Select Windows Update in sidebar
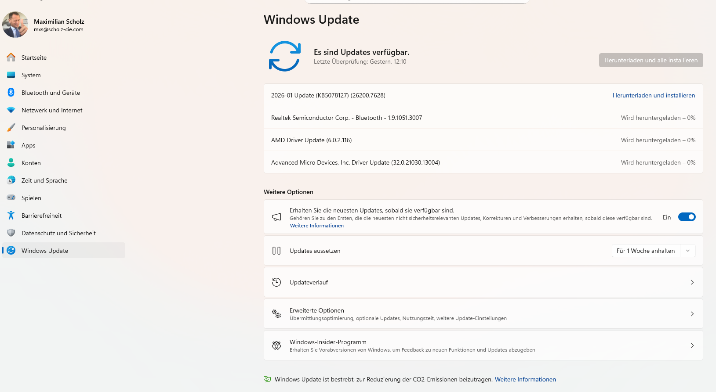The width and height of the screenshot is (716, 392). tap(64, 251)
